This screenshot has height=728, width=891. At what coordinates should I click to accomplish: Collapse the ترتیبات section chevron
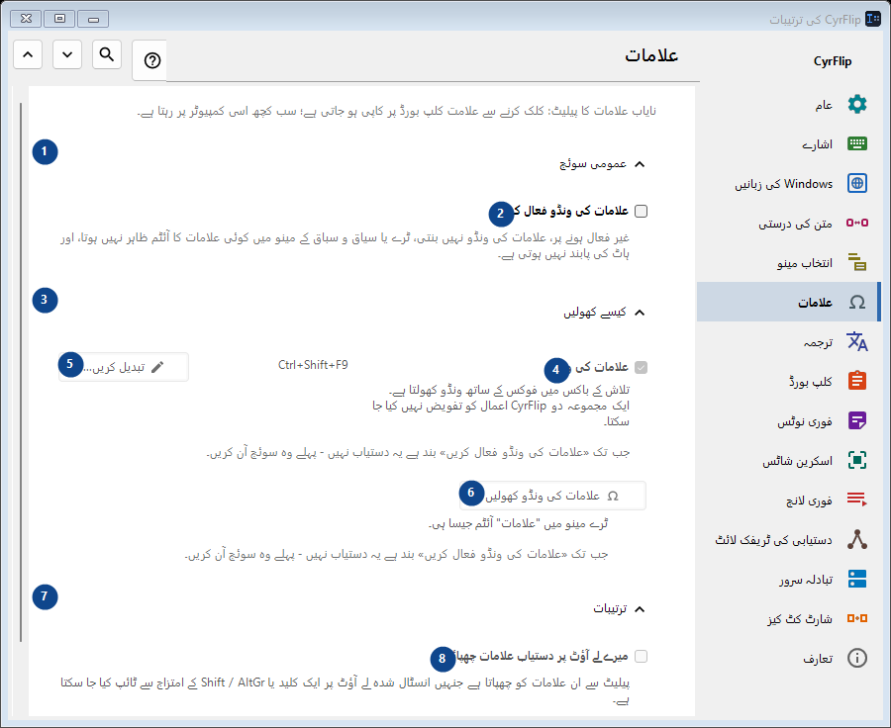click(x=640, y=608)
